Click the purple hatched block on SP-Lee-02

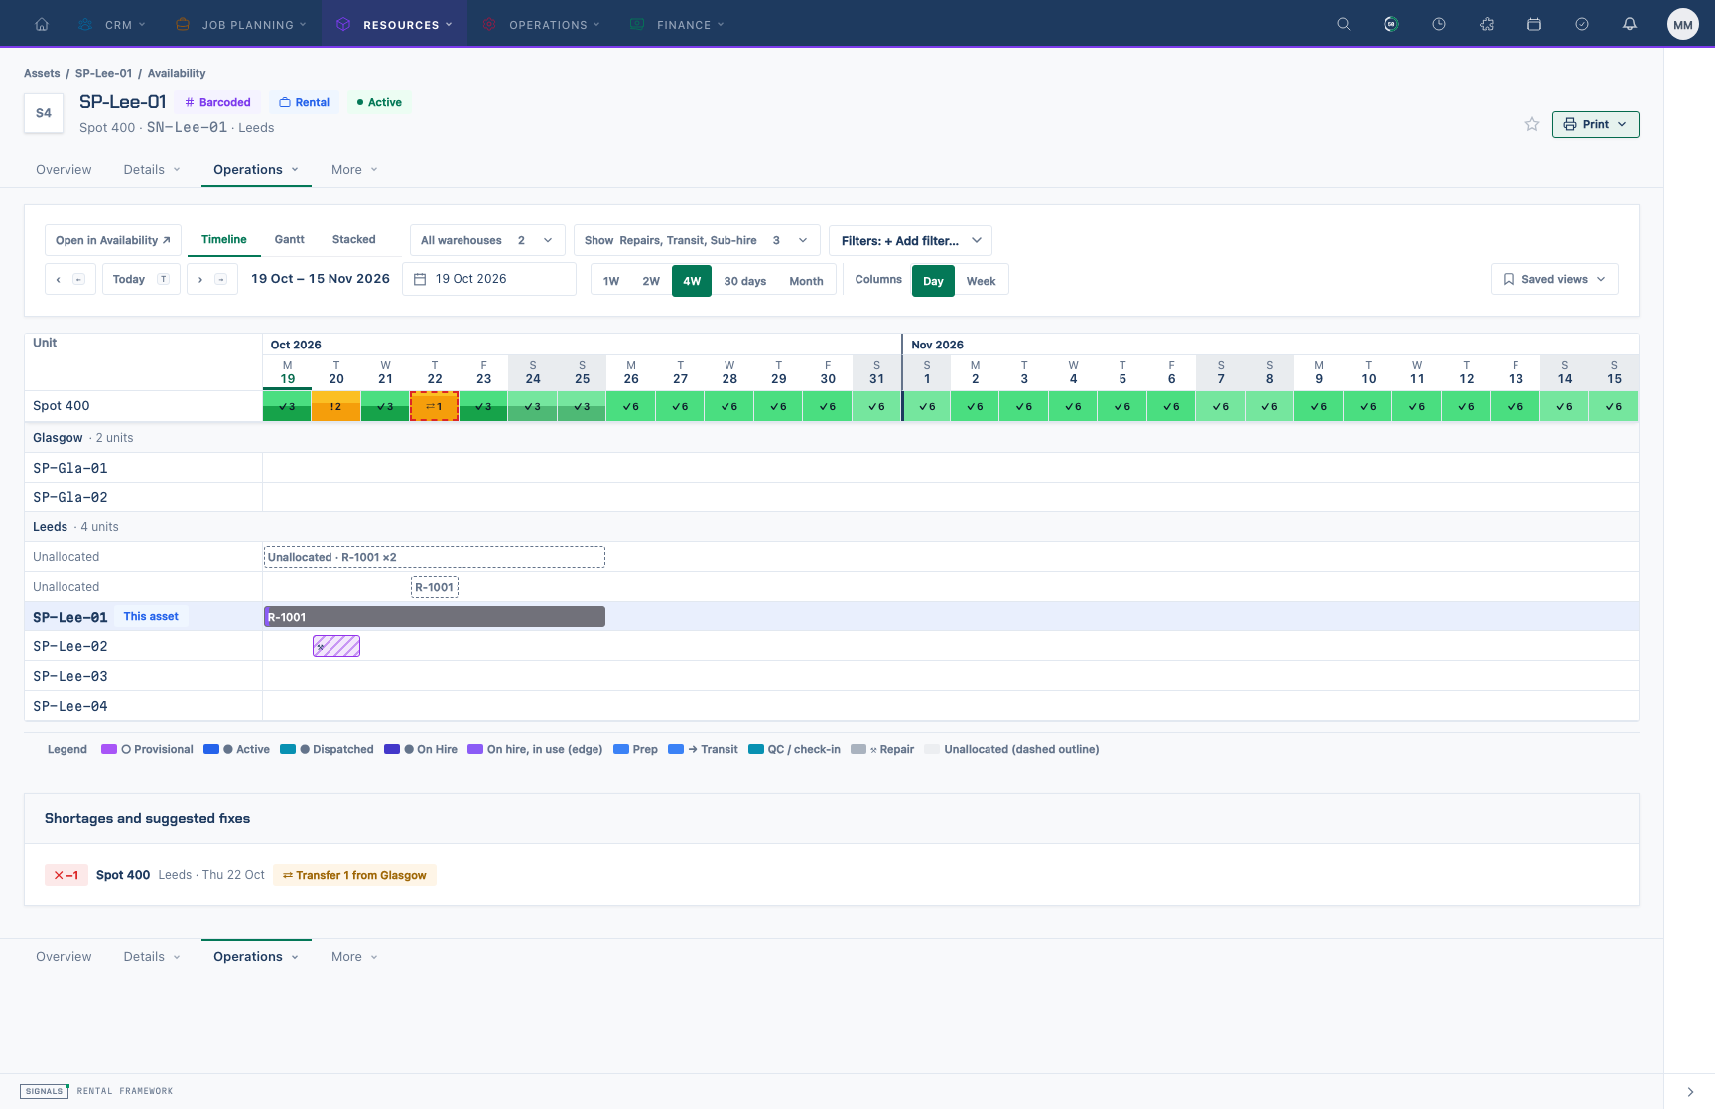coord(336,646)
